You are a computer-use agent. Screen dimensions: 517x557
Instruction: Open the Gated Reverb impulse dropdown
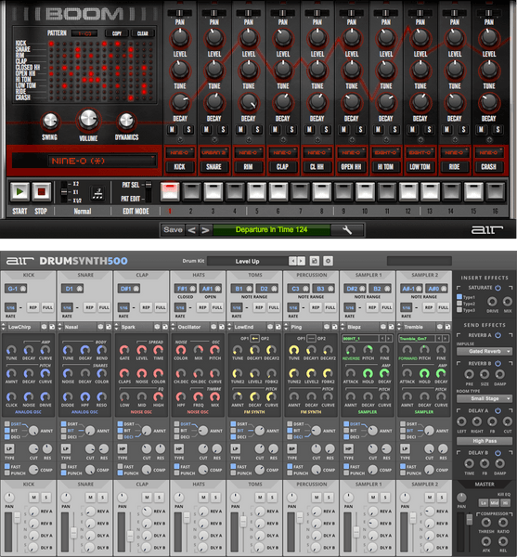point(485,351)
